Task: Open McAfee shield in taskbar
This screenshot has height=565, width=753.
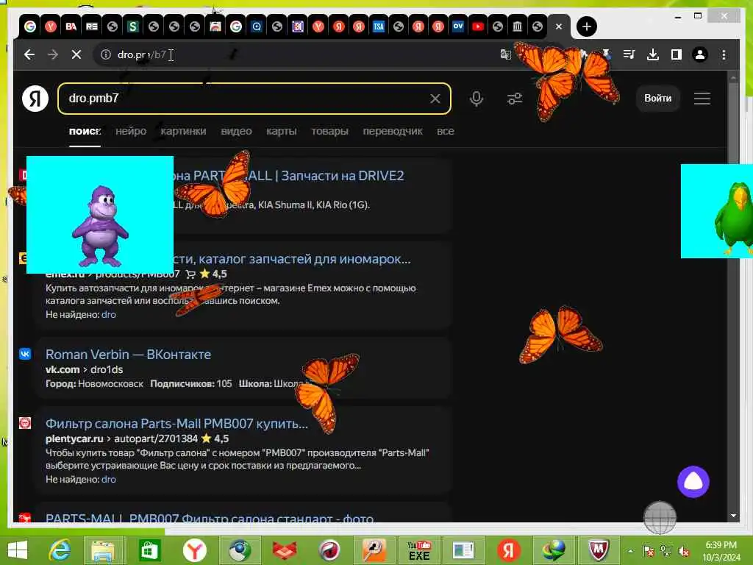Action: (599, 550)
